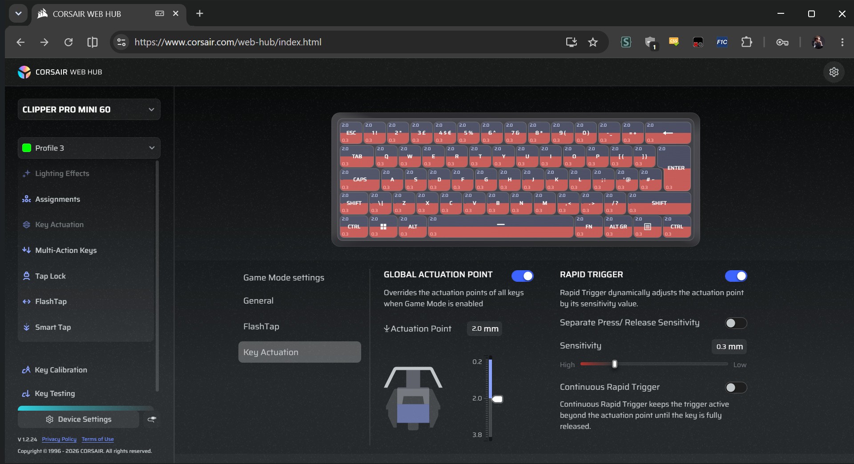This screenshot has height=464, width=854.
Task: Open the browser three-dot menu
Action: point(842,42)
